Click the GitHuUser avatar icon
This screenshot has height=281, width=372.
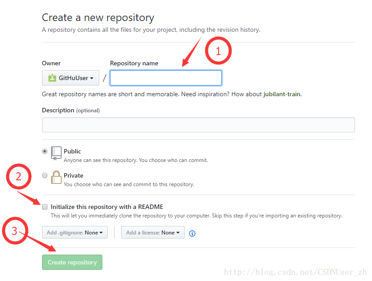pyautogui.click(x=52, y=78)
